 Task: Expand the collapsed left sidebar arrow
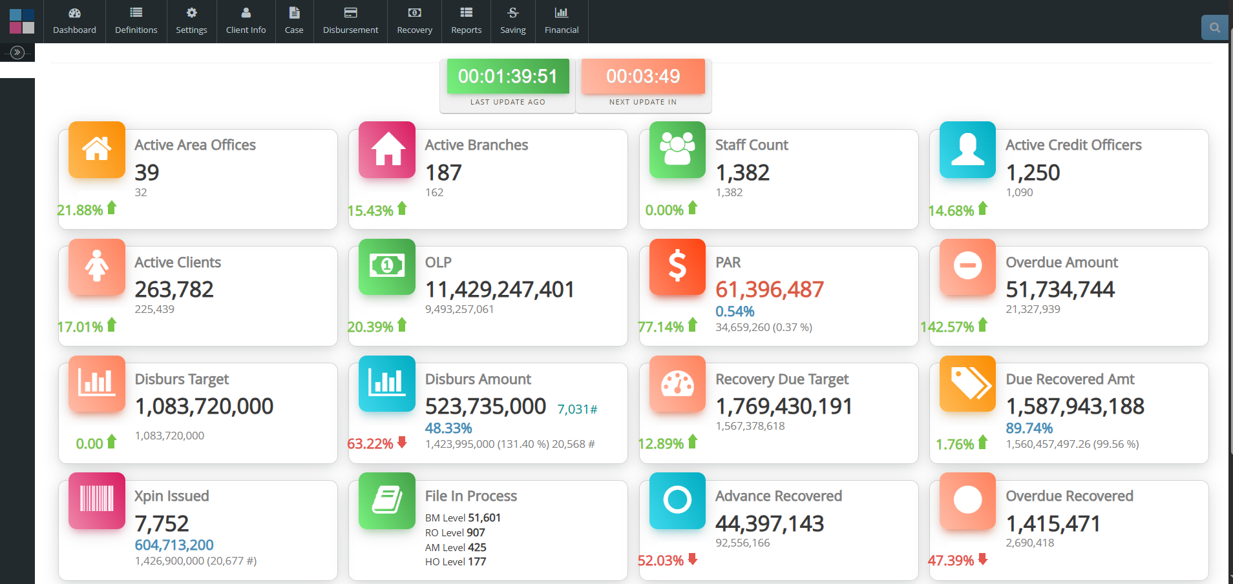[x=17, y=52]
